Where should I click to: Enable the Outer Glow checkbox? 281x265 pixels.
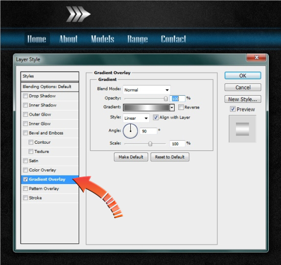click(x=26, y=115)
